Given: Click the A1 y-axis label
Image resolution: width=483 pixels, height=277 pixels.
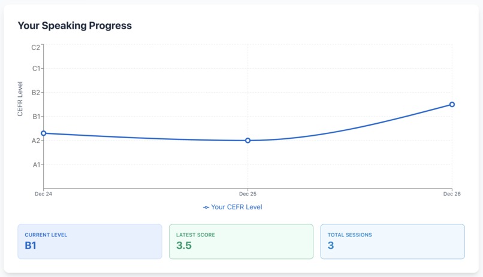Looking at the screenshot, I should tap(37, 165).
